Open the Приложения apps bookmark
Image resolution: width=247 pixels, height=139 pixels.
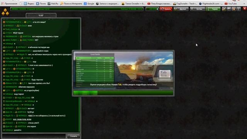click(9, 3)
